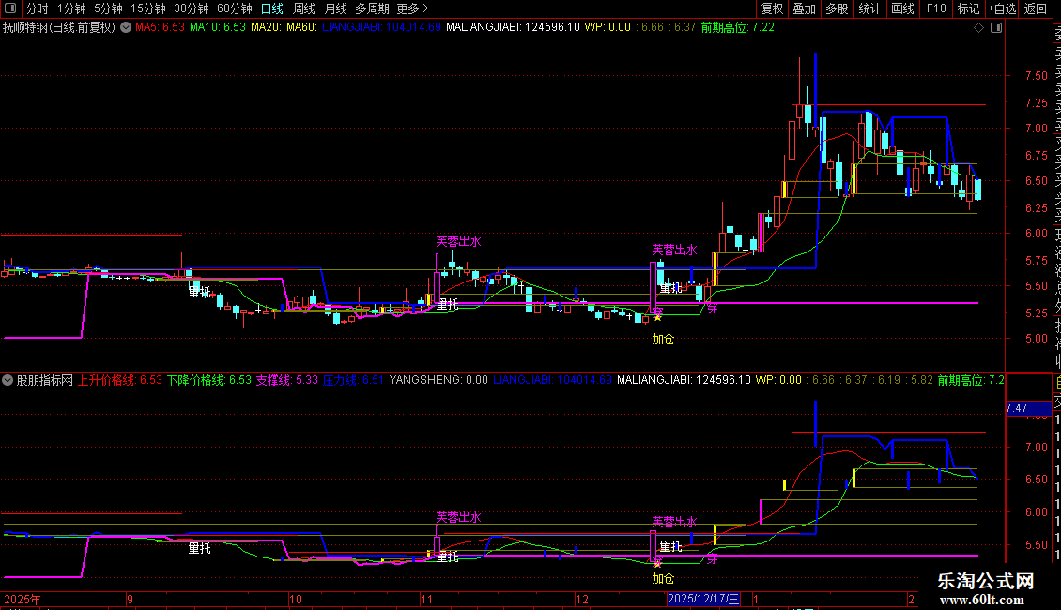Viewport: 1061px width, 610px height.
Task: Click the 7.47 price tag on sub-chart axis
Action: (1017, 408)
